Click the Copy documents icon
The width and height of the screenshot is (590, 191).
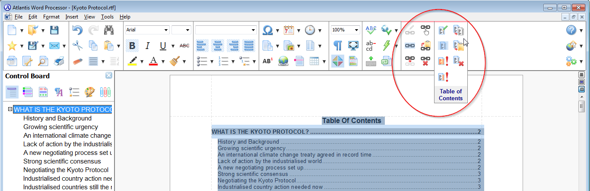[93, 46]
